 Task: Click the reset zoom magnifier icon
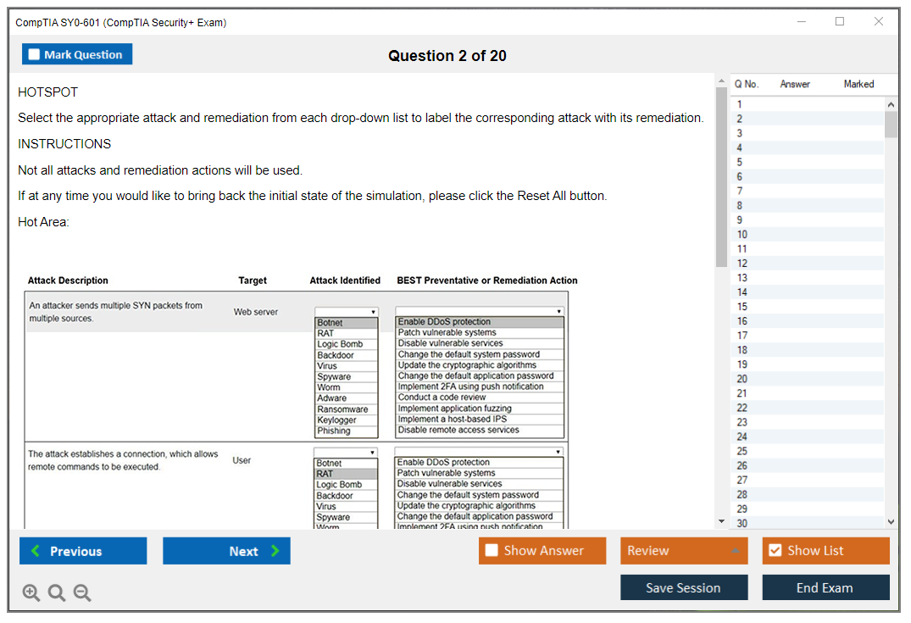click(x=57, y=593)
